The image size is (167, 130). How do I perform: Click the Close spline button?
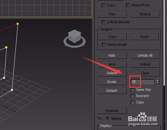coord(145,73)
